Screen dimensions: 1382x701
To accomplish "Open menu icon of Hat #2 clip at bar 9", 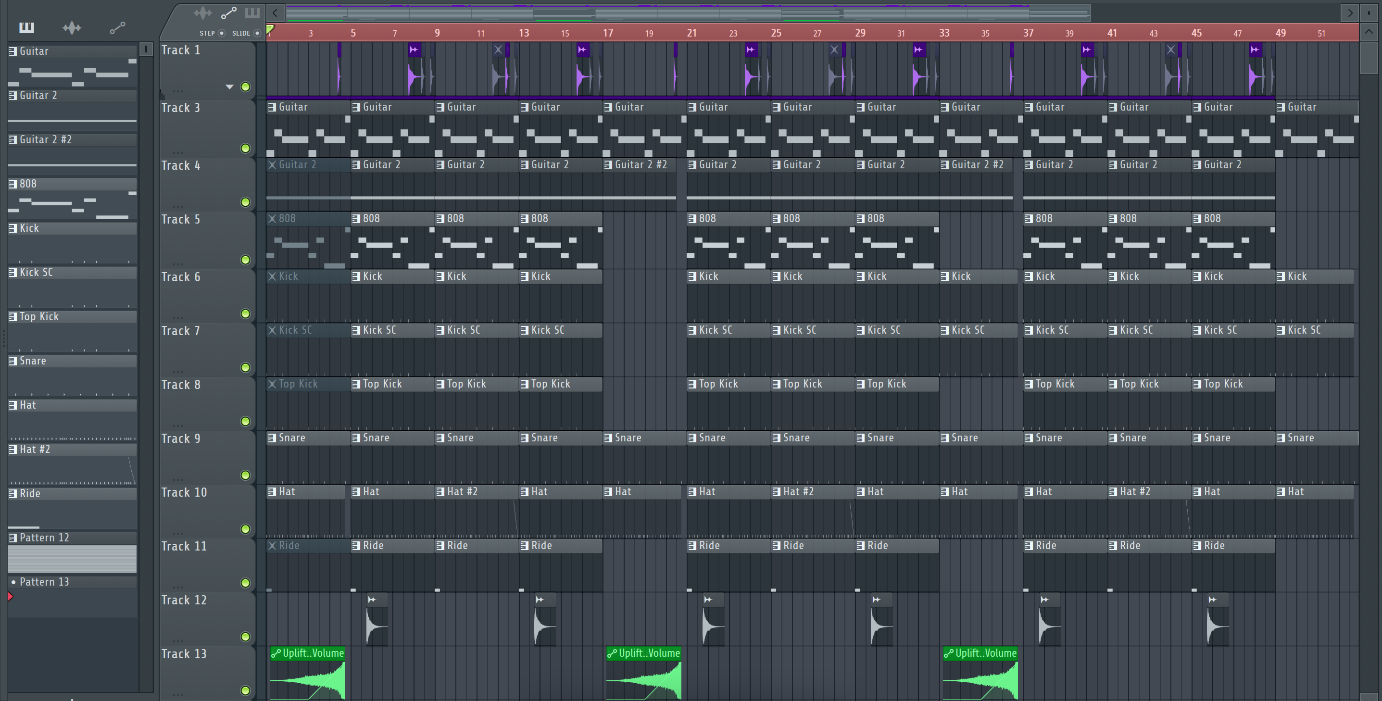I will pos(440,492).
